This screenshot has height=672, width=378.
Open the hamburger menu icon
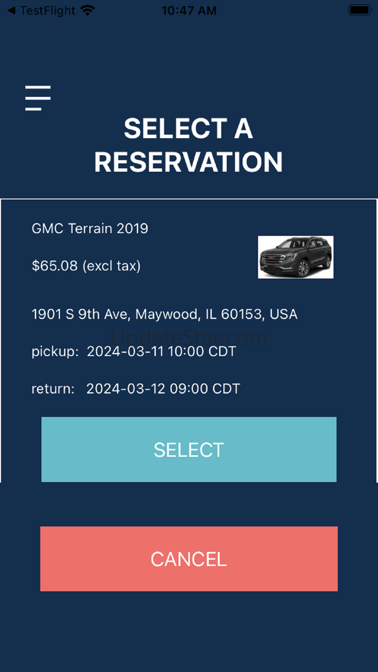click(38, 98)
